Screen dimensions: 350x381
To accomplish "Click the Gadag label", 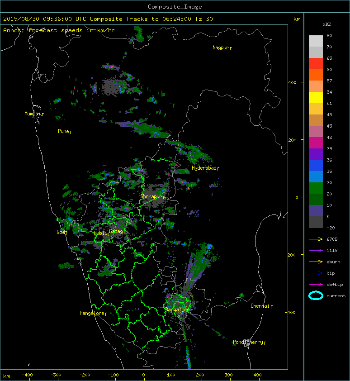I will (116, 231).
